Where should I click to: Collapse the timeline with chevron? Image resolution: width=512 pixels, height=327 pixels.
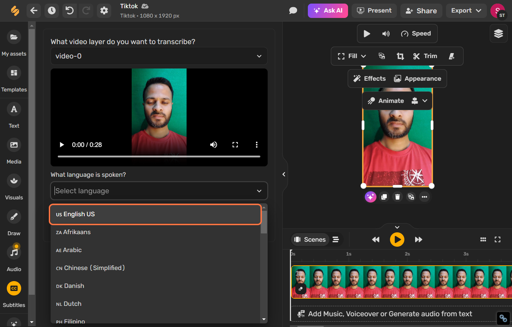397,227
